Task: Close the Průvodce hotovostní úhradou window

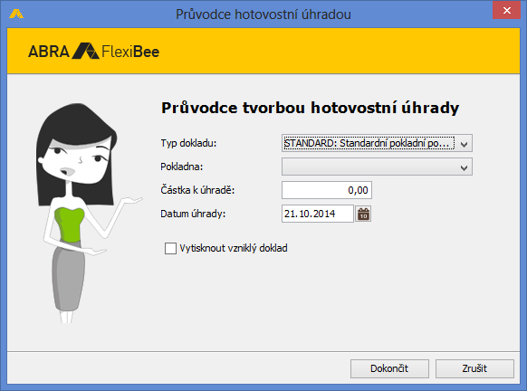Action: click(507, 11)
